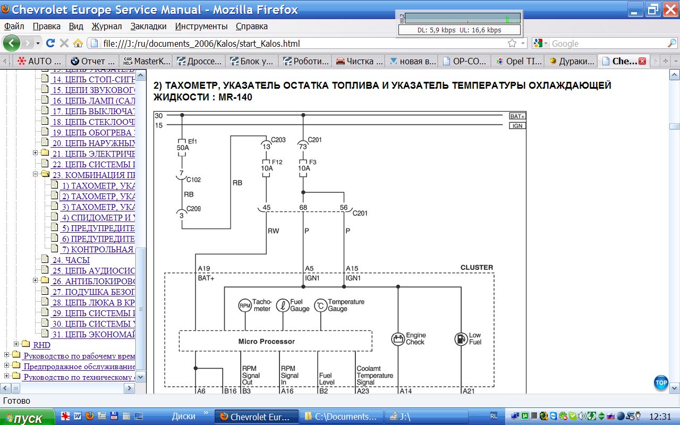
Task: Click the Stop loading icon
Action: [64, 43]
